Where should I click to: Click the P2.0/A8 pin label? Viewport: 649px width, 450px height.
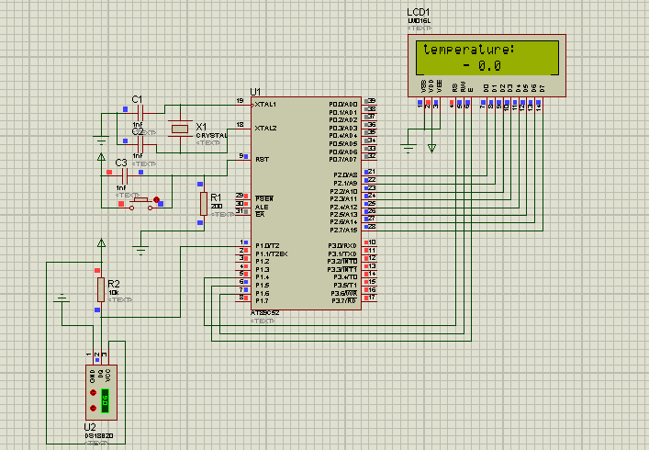345,175
